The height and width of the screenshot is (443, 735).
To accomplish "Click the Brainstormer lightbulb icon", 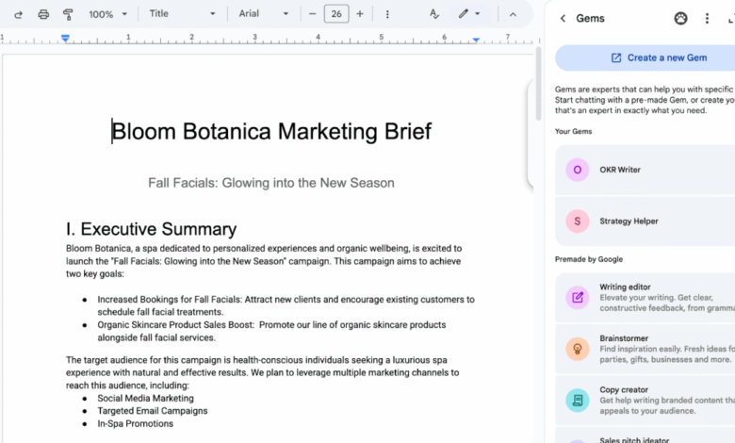I will 577,349.
